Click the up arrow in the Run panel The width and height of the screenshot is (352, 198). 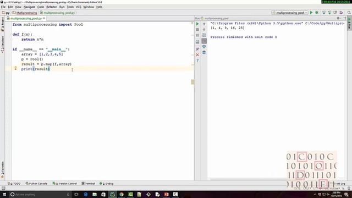(204, 24)
